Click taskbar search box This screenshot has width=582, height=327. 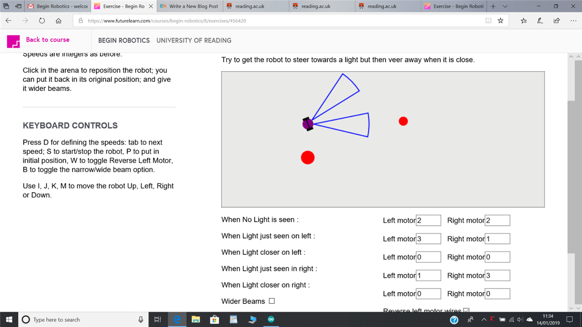82,319
